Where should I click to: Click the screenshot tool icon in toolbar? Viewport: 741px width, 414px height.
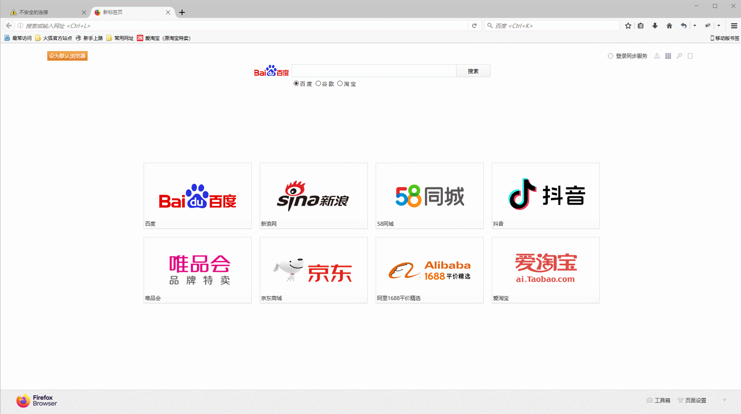point(708,26)
